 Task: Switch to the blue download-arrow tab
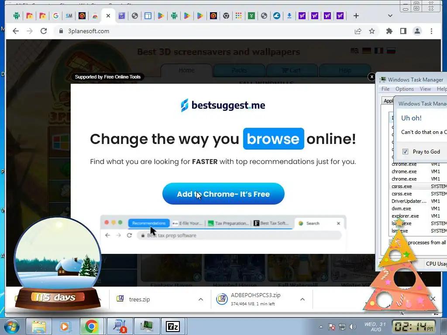click(x=289, y=16)
